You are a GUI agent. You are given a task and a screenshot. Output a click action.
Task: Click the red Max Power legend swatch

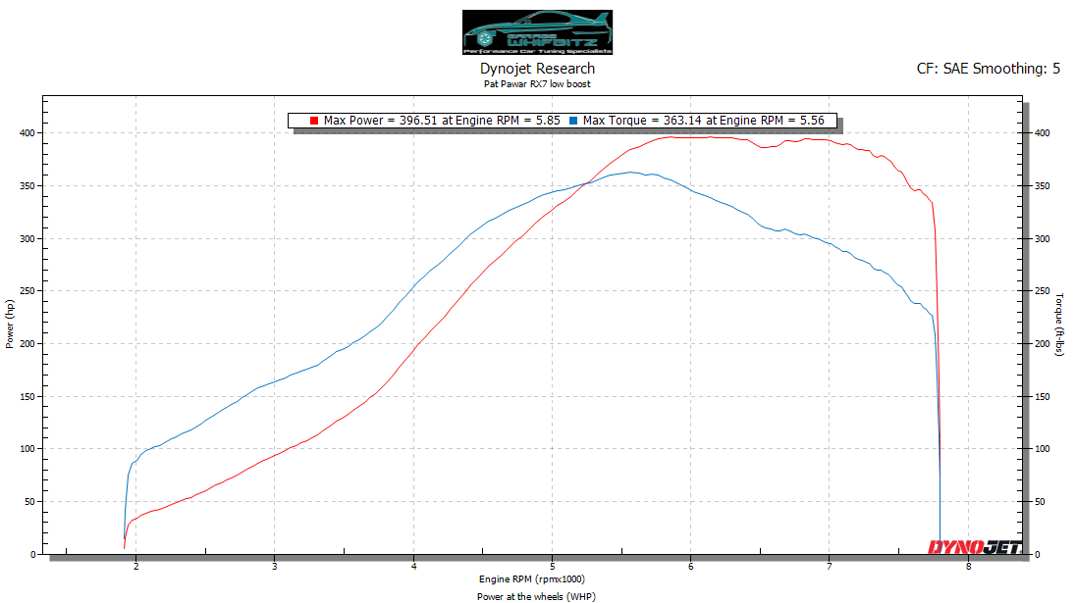[x=314, y=121]
